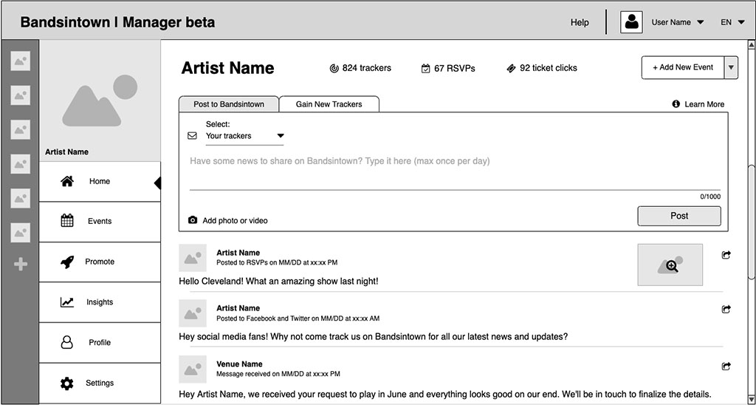Share the social media fans post
This screenshot has height=405, width=756.
[726, 310]
